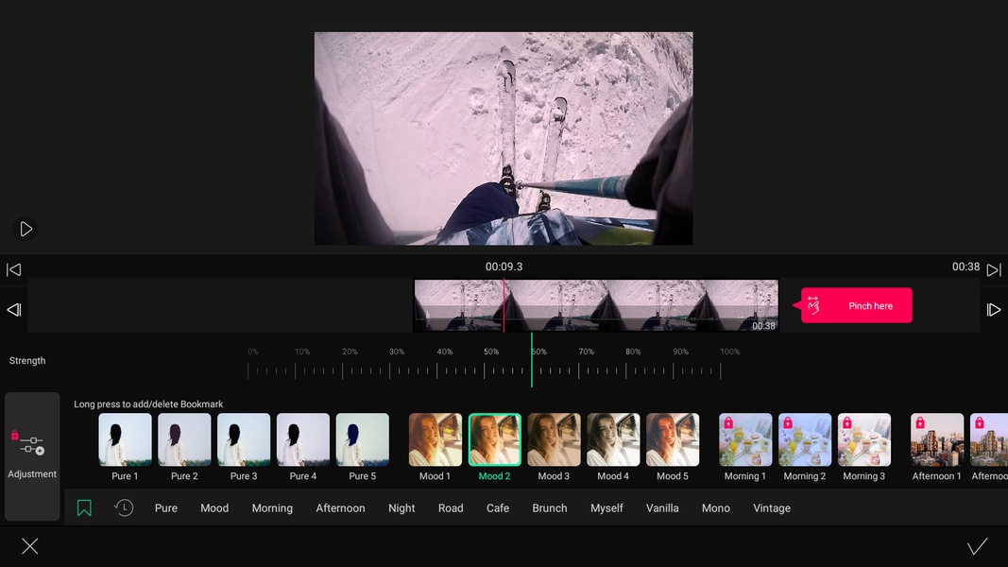Click the ski video preview image
This screenshot has width=1008, height=567.
click(504, 138)
